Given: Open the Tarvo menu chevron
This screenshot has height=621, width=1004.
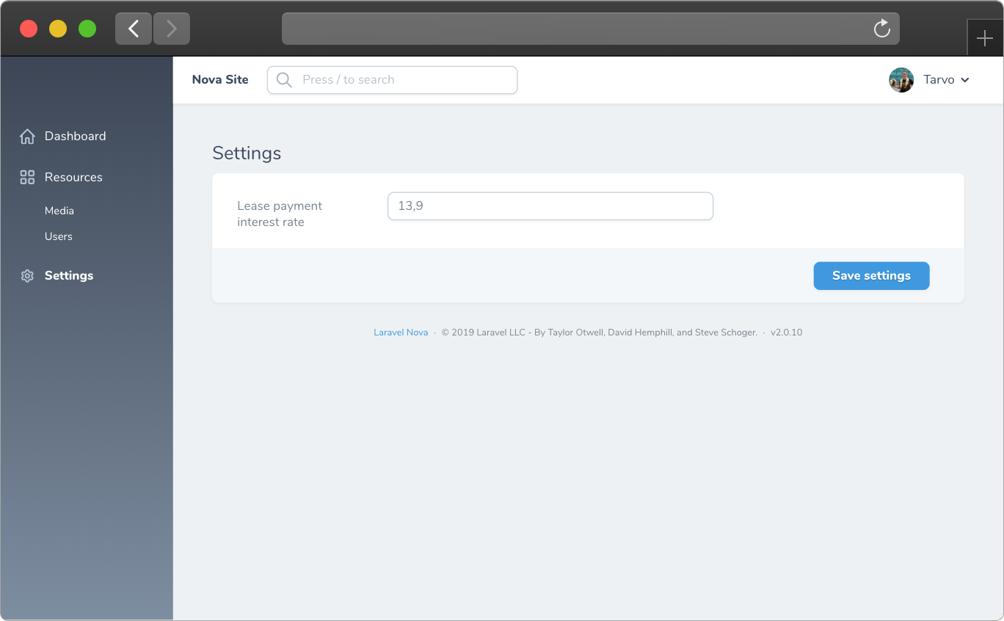Looking at the screenshot, I should pos(966,80).
